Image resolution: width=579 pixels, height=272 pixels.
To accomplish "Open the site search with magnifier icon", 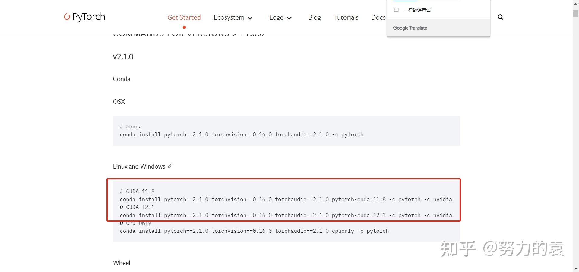I will click(500, 17).
